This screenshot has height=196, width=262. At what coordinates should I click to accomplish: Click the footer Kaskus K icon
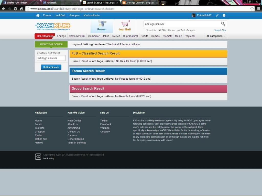pos(38,157)
